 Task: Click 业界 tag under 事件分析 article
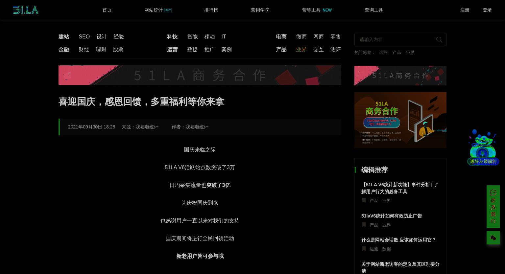pos(386,200)
